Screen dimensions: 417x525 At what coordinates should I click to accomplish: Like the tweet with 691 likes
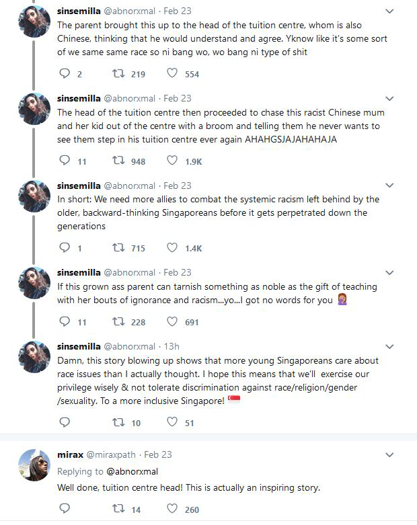pos(172,321)
